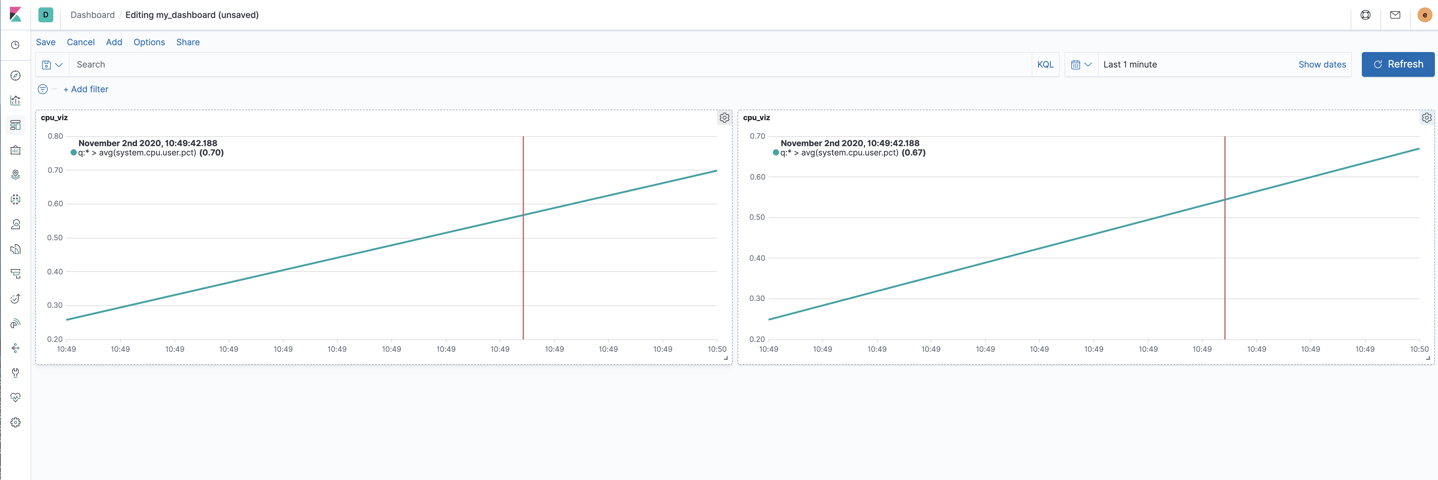The width and height of the screenshot is (1438, 480).
Task: Click the help icon in the top bar
Action: point(1366,15)
